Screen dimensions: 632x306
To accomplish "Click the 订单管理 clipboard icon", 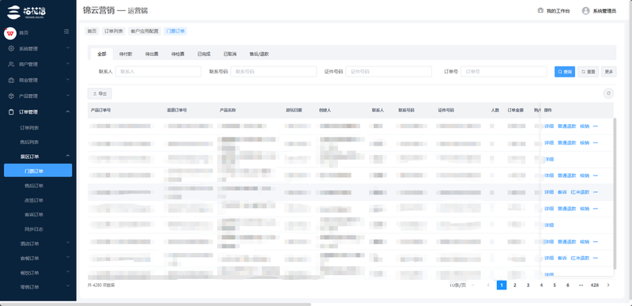I will point(11,111).
